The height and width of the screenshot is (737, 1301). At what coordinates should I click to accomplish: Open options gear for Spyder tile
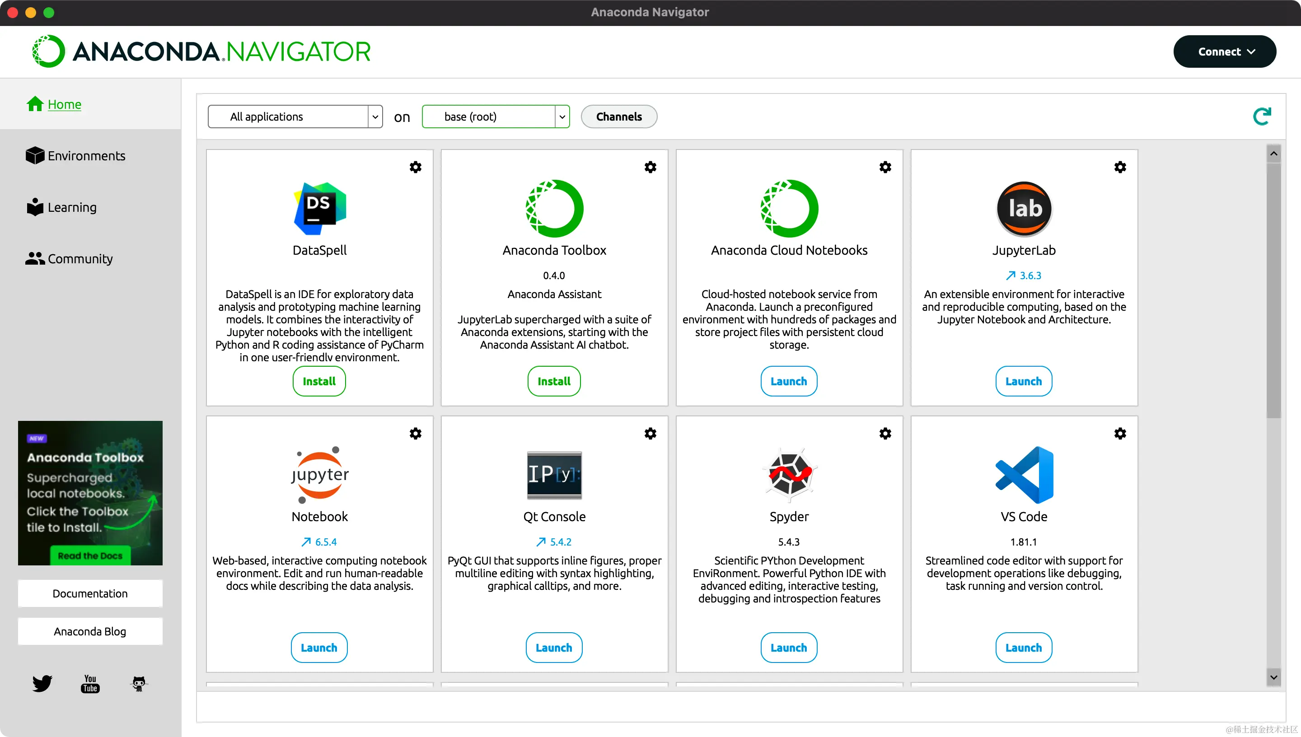885,433
